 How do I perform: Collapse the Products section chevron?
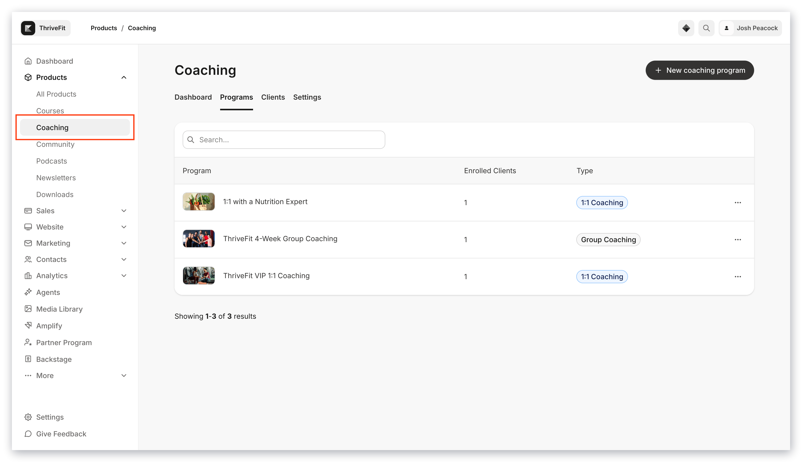click(124, 77)
